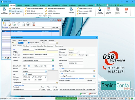
Task: Click row selector check for company 997
Action: point(3,31)
